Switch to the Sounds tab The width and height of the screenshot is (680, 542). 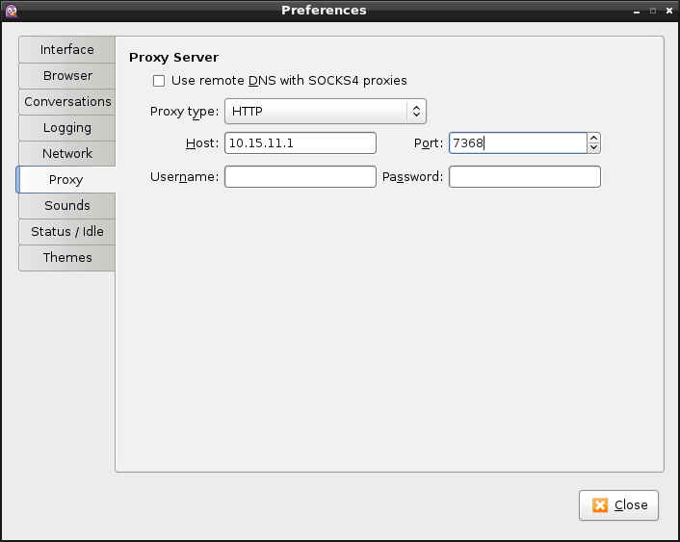[x=66, y=205]
